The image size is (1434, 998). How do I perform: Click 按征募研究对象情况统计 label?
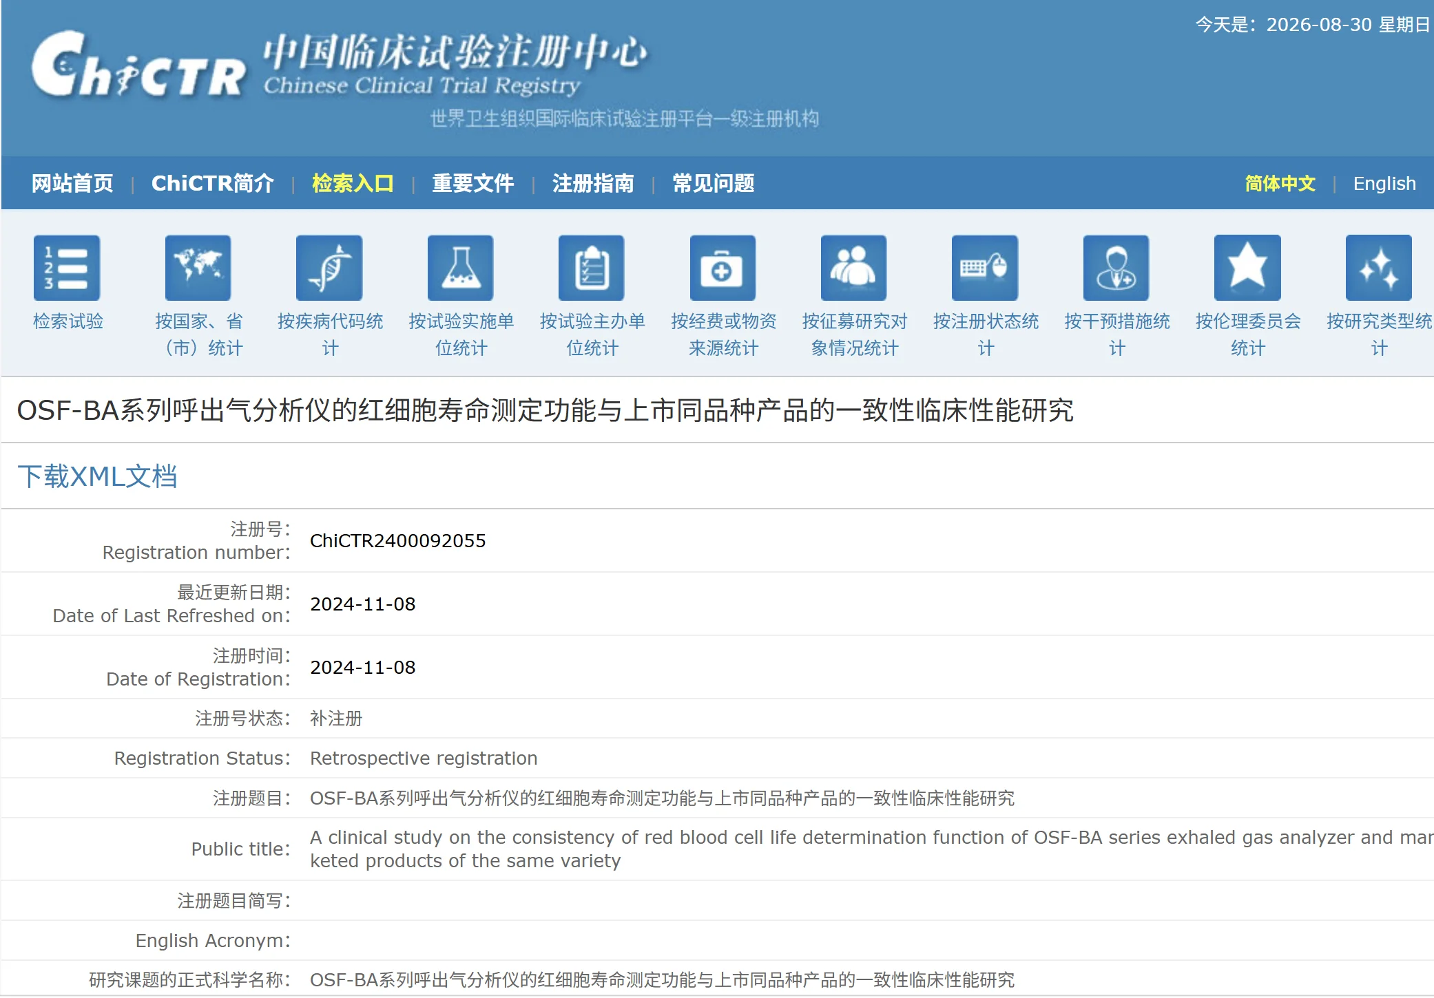coord(855,335)
